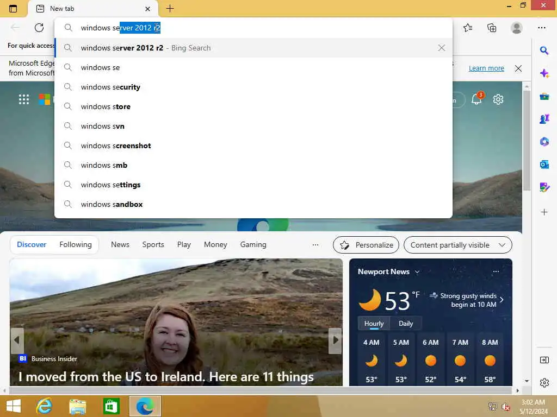Open the Outlook sidebar icon
The image size is (557, 417).
click(544, 165)
